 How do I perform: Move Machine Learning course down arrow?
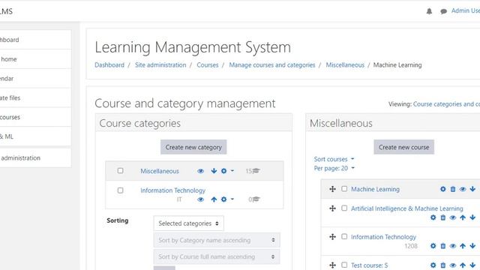(472, 189)
